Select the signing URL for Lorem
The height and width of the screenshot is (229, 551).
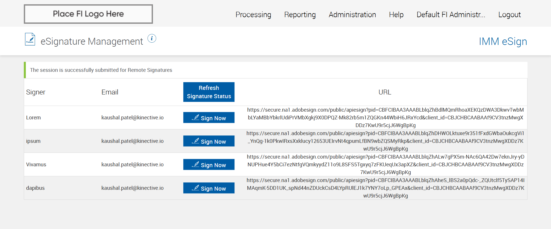(x=385, y=118)
